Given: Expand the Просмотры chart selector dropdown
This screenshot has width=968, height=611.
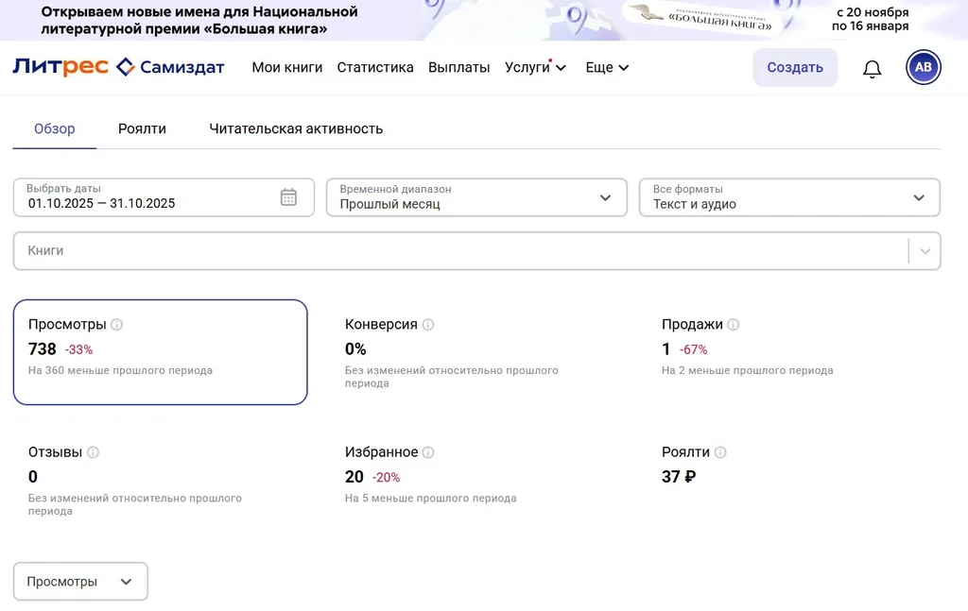Looking at the screenshot, I should (x=80, y=582).
